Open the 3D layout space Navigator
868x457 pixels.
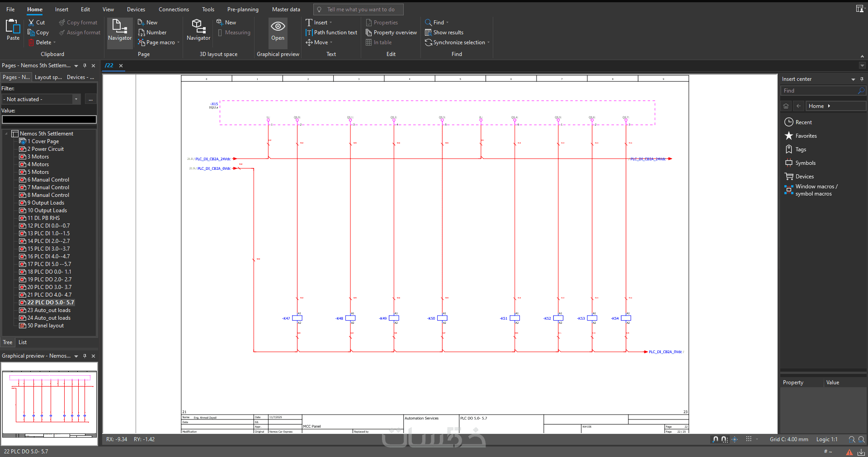click(x=198, y=30)
